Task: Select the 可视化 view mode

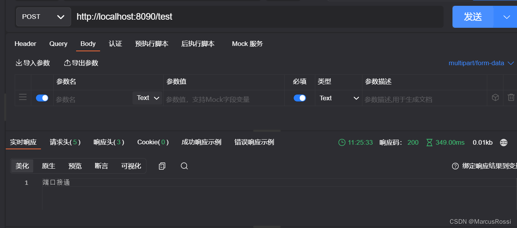Action: click(131, 166)
